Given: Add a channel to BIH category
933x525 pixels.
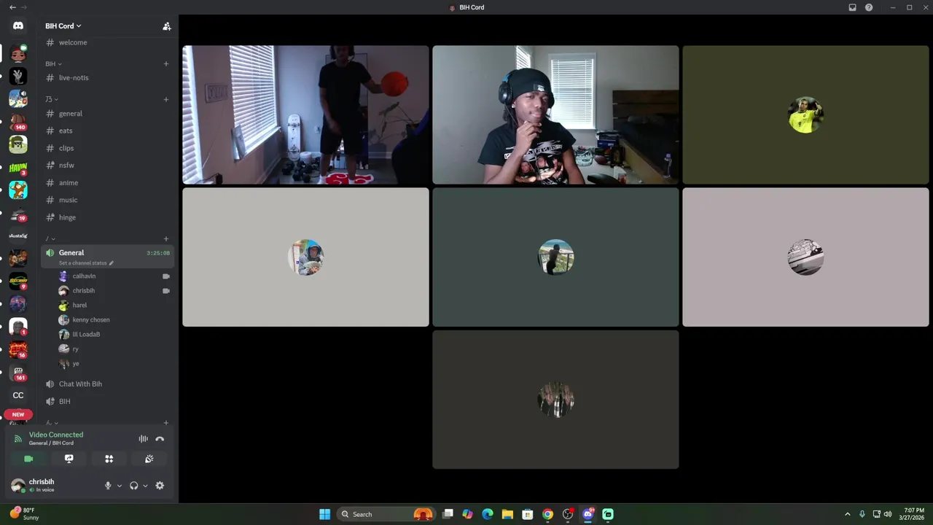Looking at the screenshot, I should click(x=166, y=63).
